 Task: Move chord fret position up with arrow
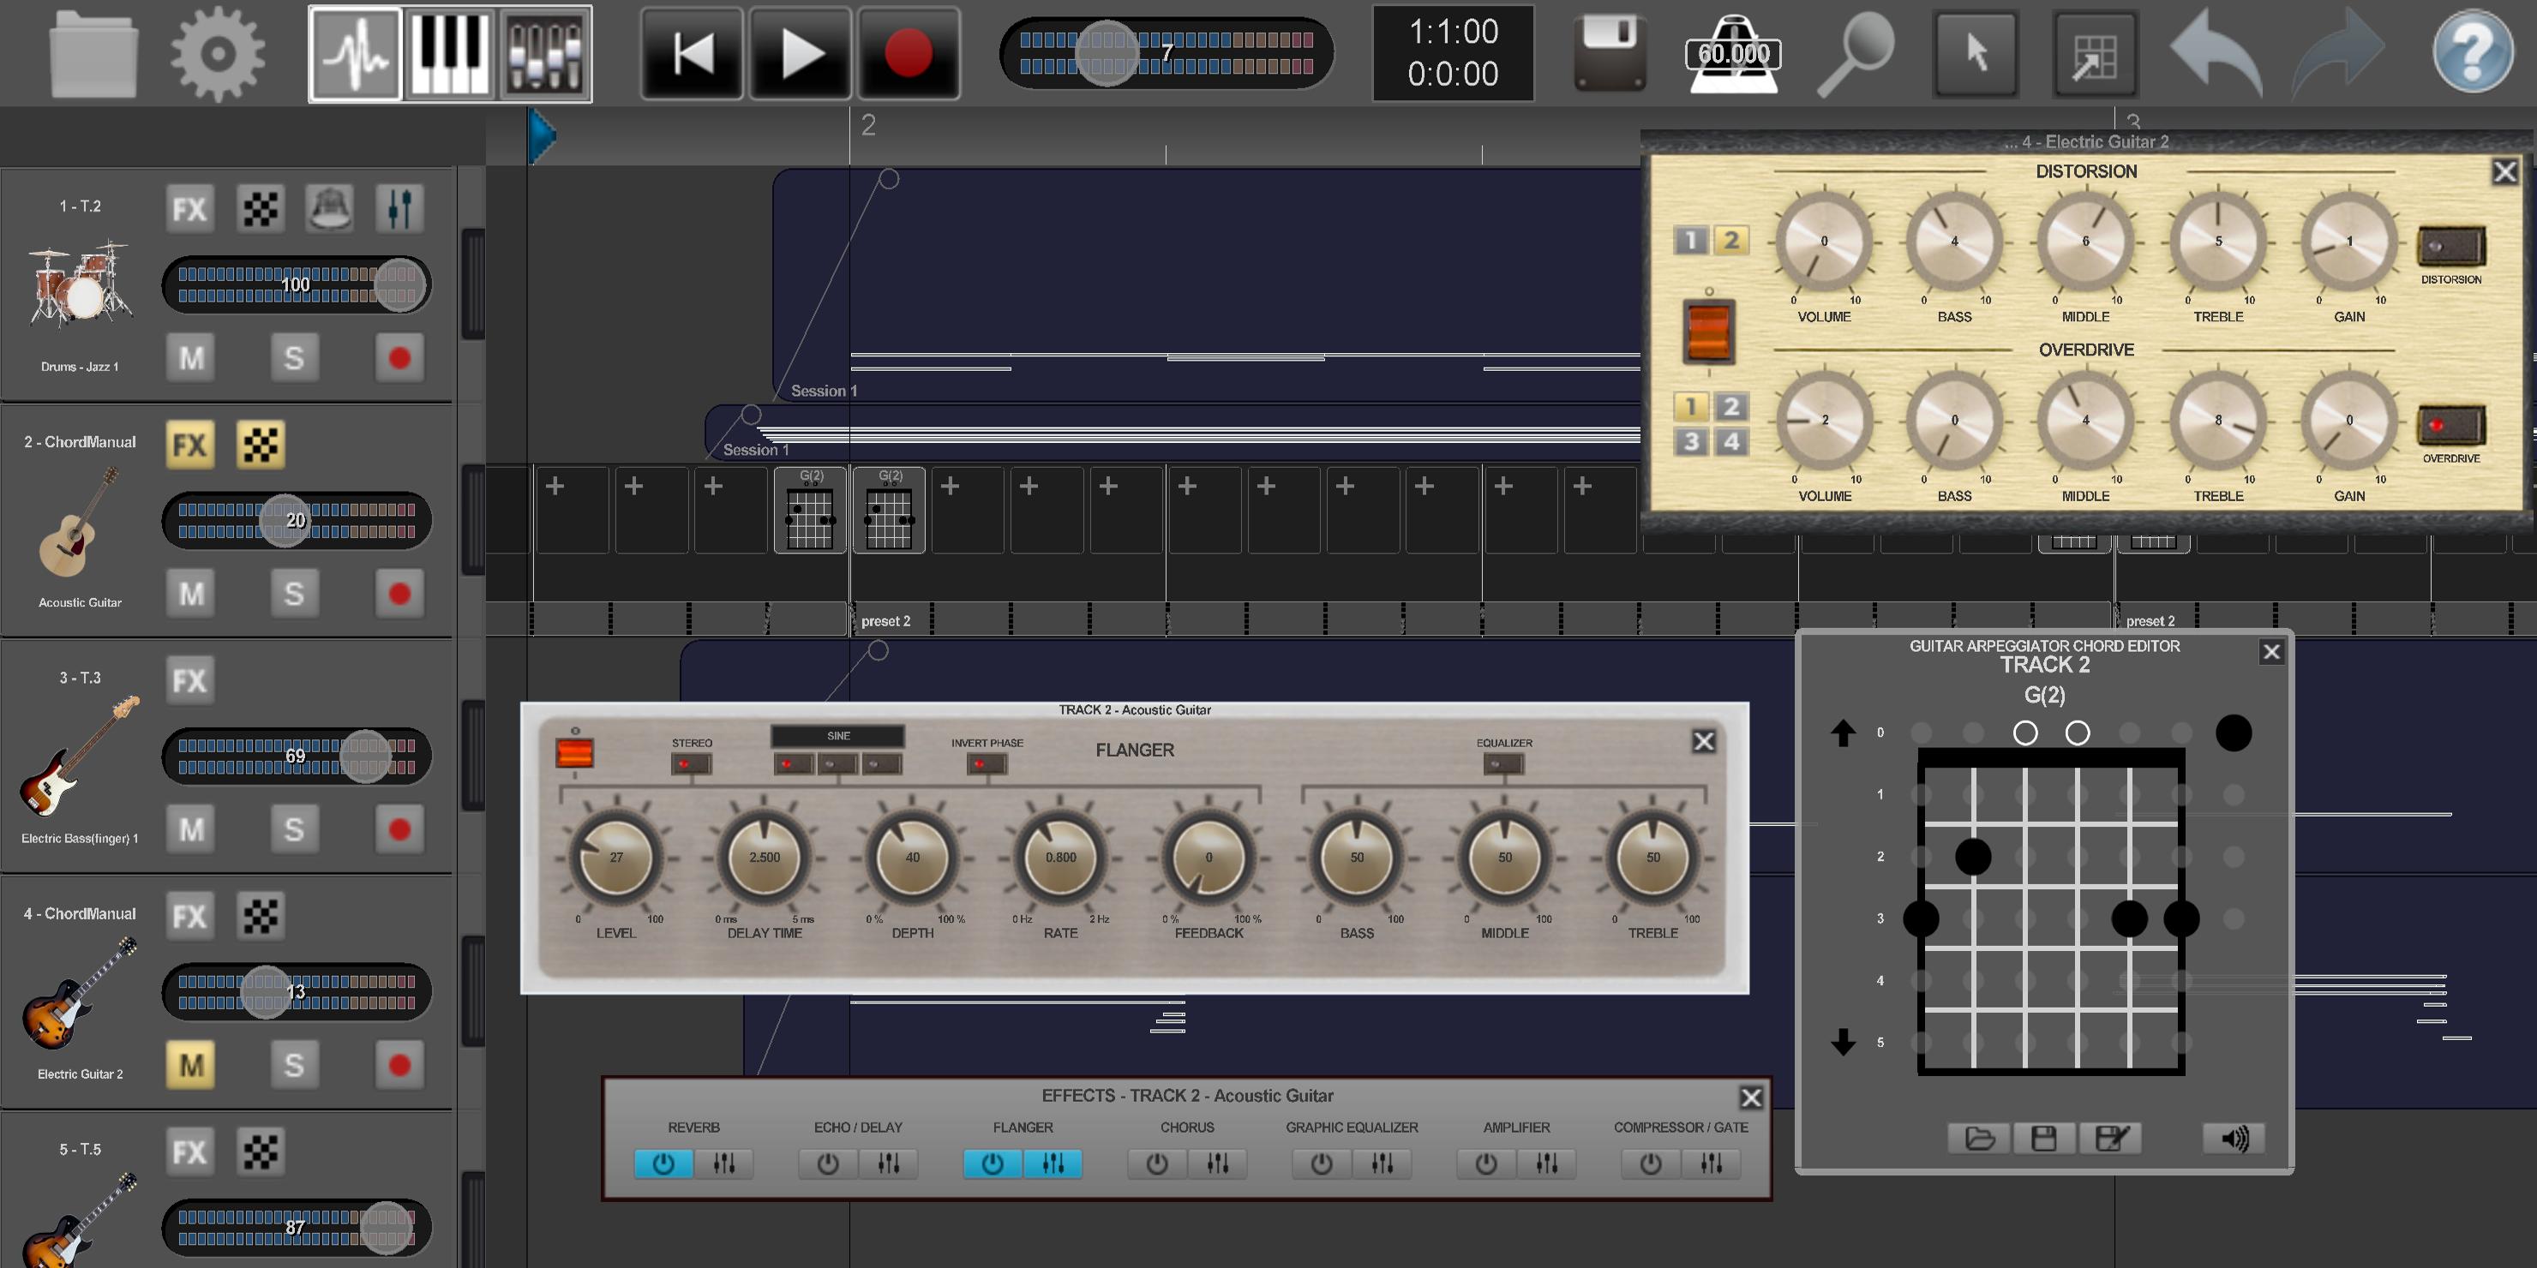1843,733
